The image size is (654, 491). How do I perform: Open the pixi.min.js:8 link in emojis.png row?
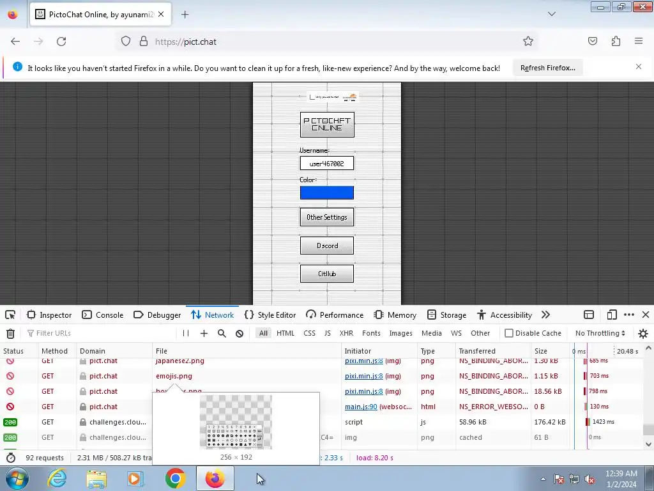click(x=363, y=376)
